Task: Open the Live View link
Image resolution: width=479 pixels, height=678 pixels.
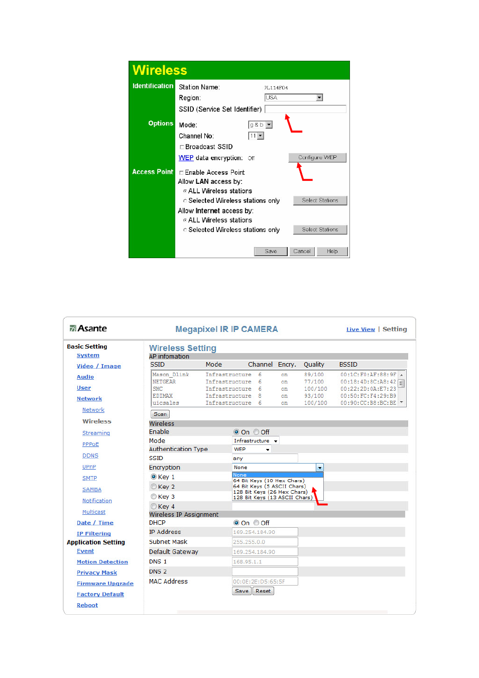Action: point(361,329)
